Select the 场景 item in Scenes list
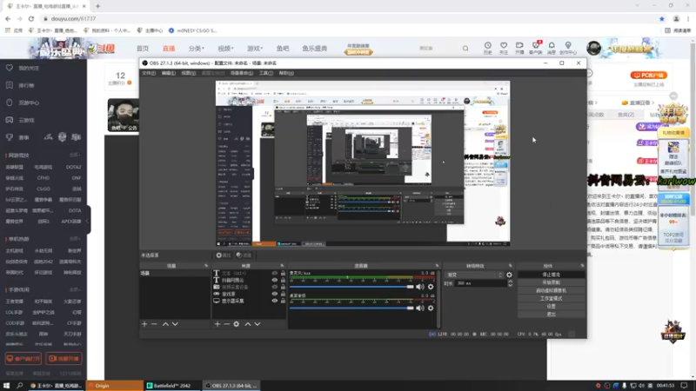This screenshot has width=696, height=391. tap(175, 273)
